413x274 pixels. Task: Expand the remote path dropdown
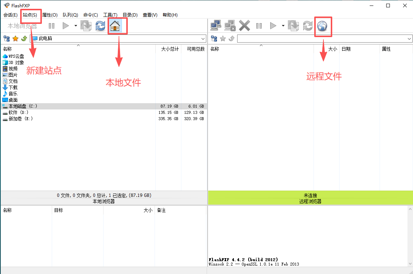coord(409,39)
